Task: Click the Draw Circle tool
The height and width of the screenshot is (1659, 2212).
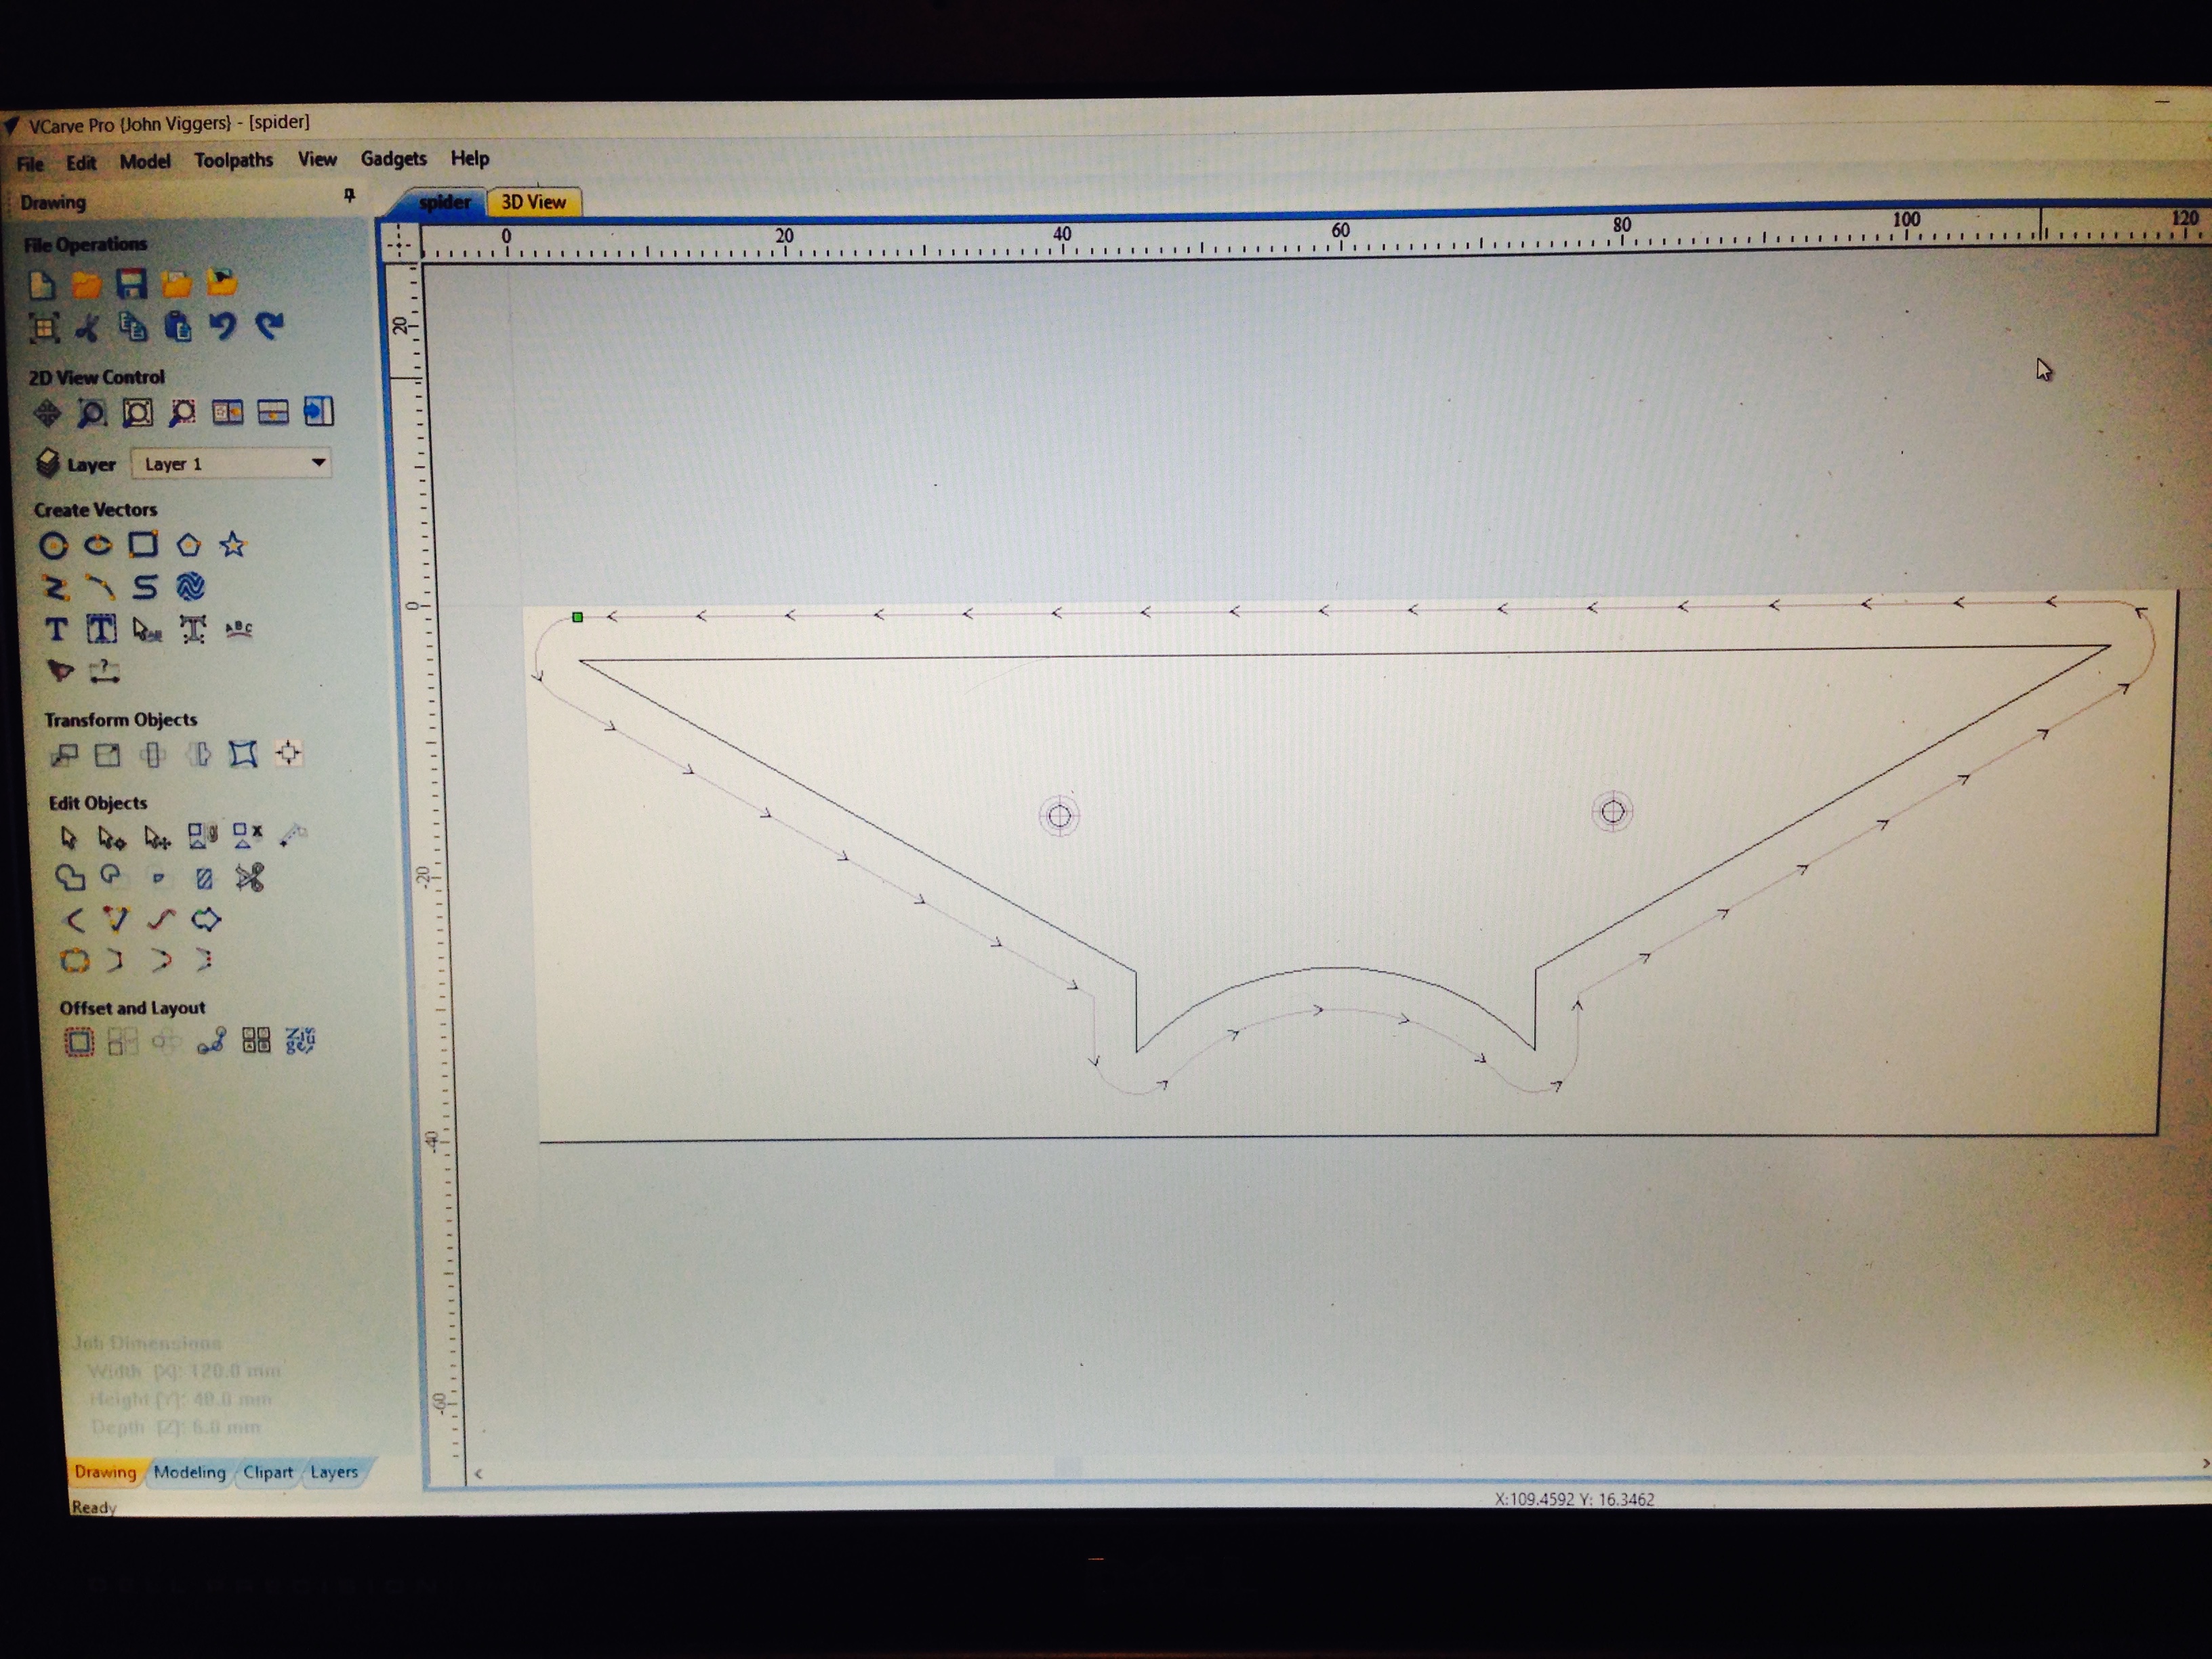Action: [53, 545]
